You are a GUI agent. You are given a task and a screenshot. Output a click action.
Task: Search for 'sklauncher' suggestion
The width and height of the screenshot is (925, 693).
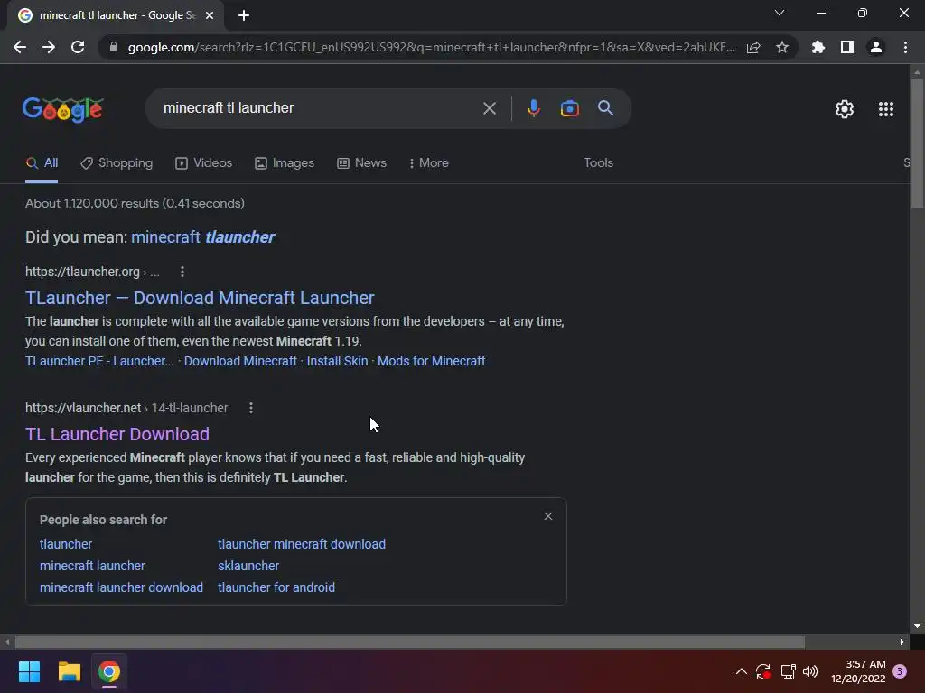tap(248, 566)
